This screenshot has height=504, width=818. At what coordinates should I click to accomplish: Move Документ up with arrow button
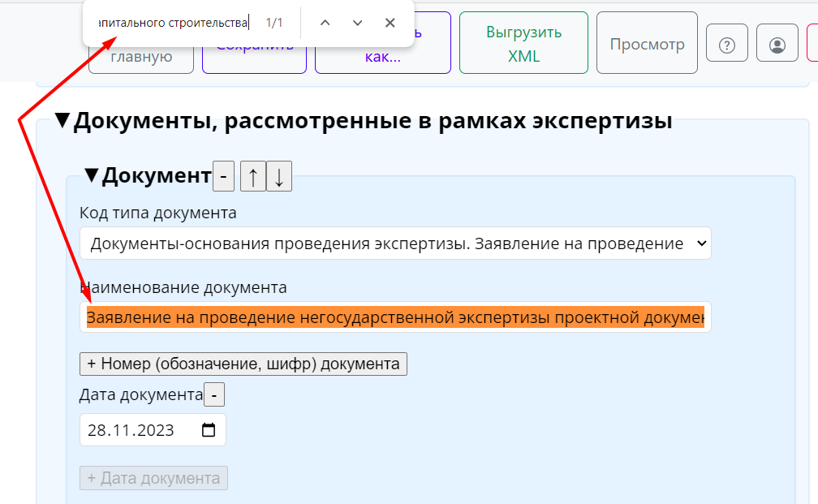pyautogui.click(x=252, y=177)
